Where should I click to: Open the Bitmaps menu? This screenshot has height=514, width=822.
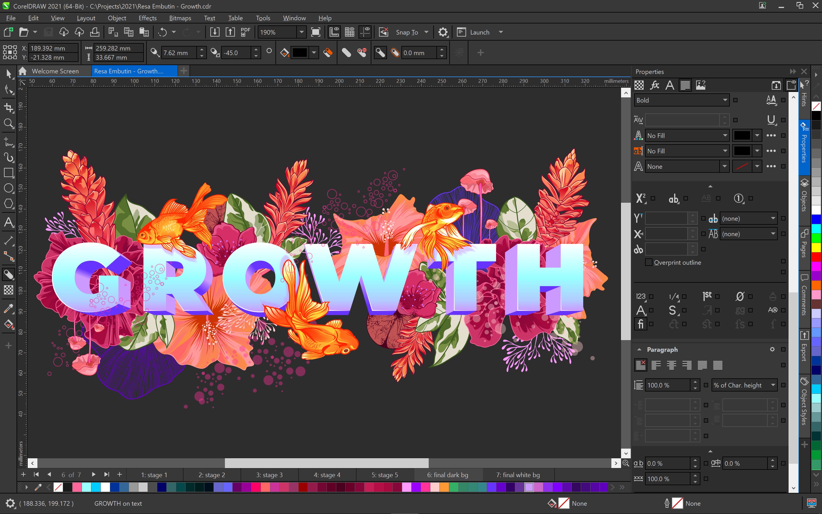180,18
